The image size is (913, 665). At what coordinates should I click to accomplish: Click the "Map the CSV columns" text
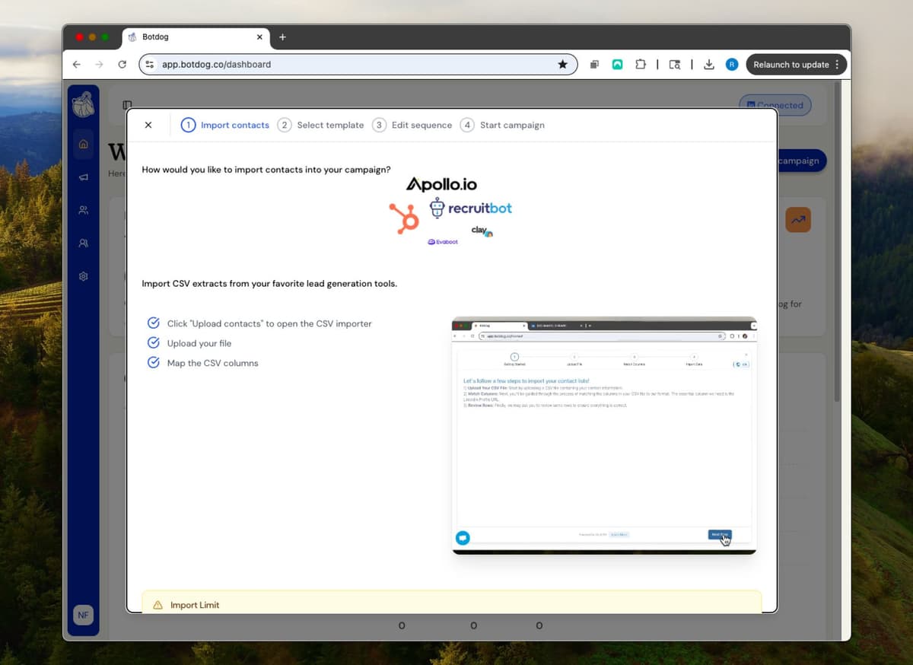213,363
